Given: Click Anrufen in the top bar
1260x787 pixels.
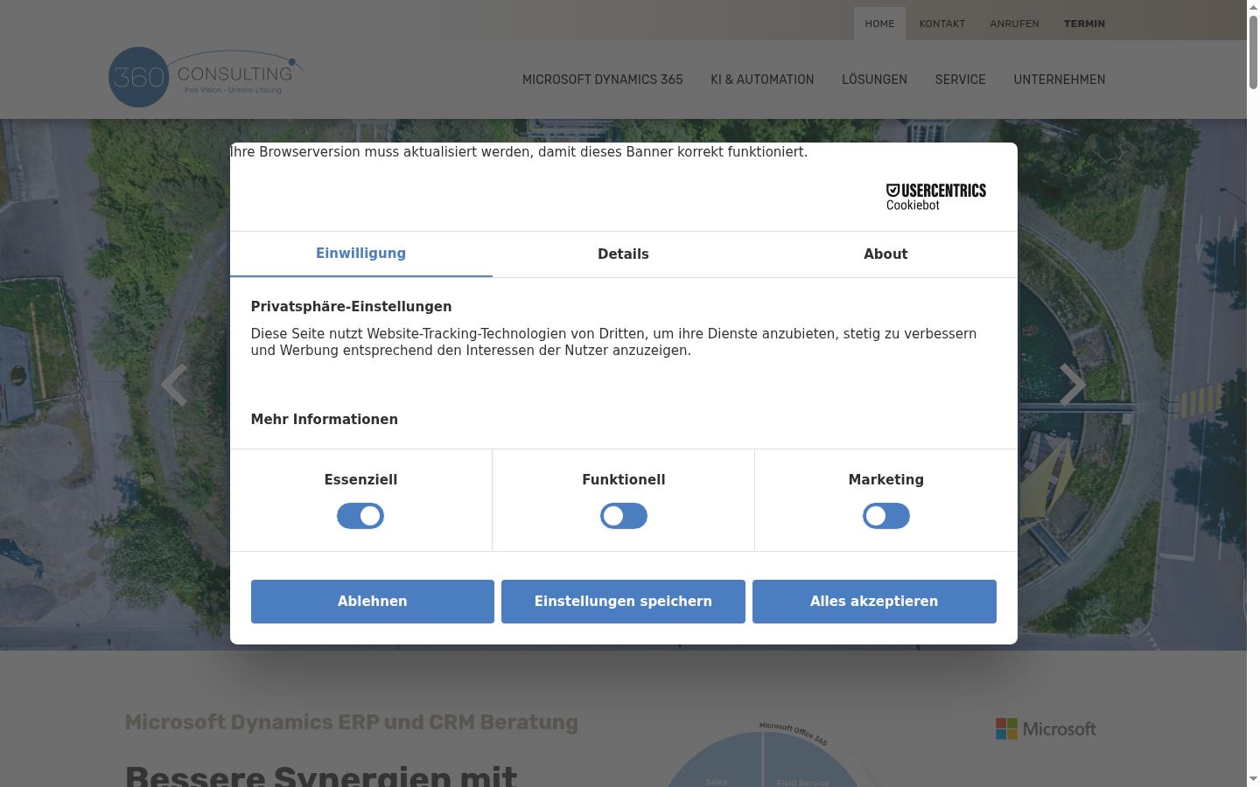Looking at the screenshot, I should (x=1014, y=24).
